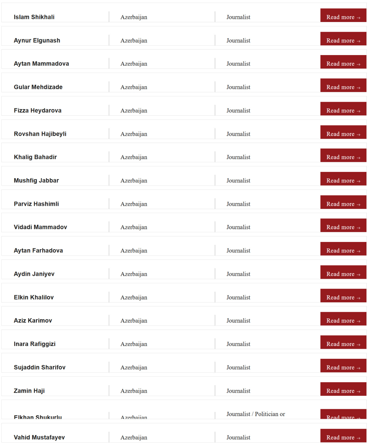Screen dimensions: 372x445
Task: Select the Aydin Janiyev name entry
Action: pyautogui.click(x=34, y=274)
